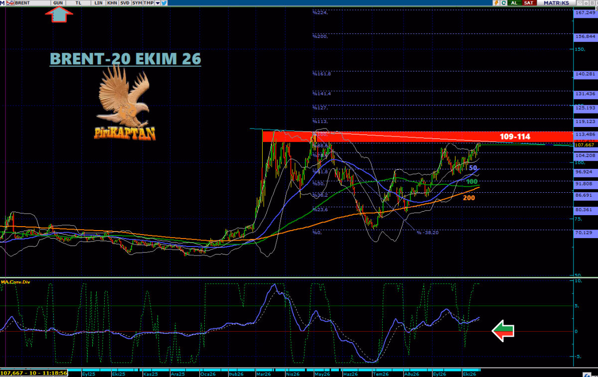The height and width of the screenshot is (377, 598).
Task: Click the MA.Conv.Div indicator label
Action: coord(15,282)
